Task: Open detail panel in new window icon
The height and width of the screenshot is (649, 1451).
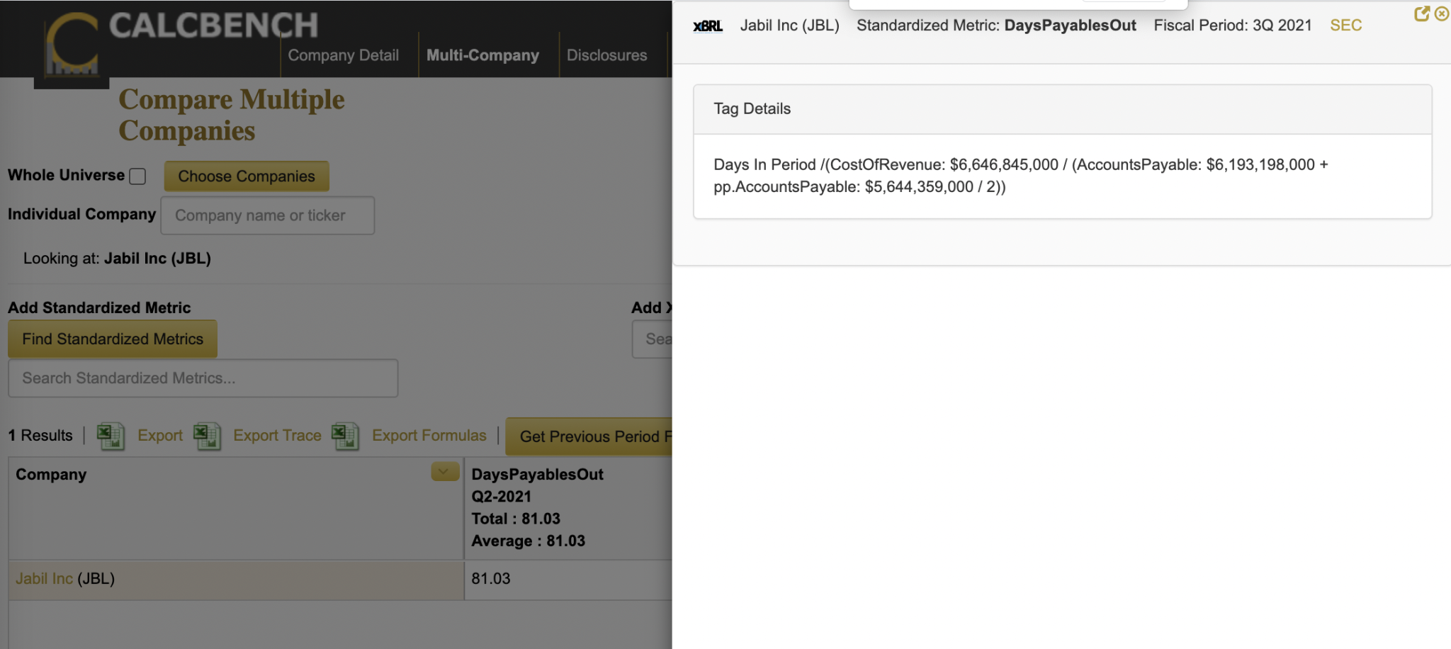Action: point(1421,14)
